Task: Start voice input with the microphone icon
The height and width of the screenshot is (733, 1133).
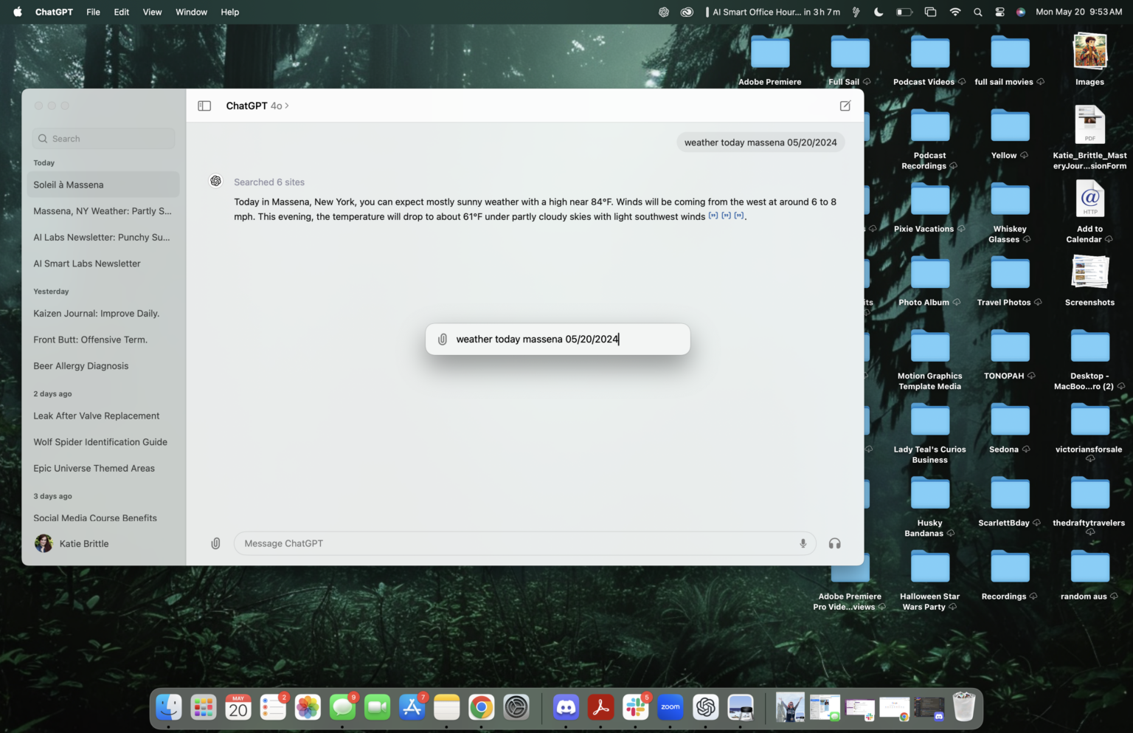Action: pos(803,543)
